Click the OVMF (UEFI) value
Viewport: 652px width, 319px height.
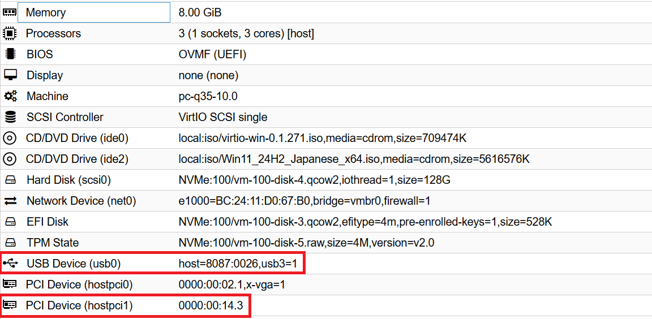[x=212, y=54]
